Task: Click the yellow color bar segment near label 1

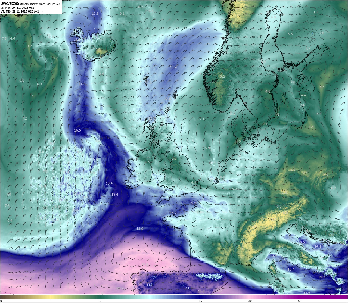Action: 51,297
